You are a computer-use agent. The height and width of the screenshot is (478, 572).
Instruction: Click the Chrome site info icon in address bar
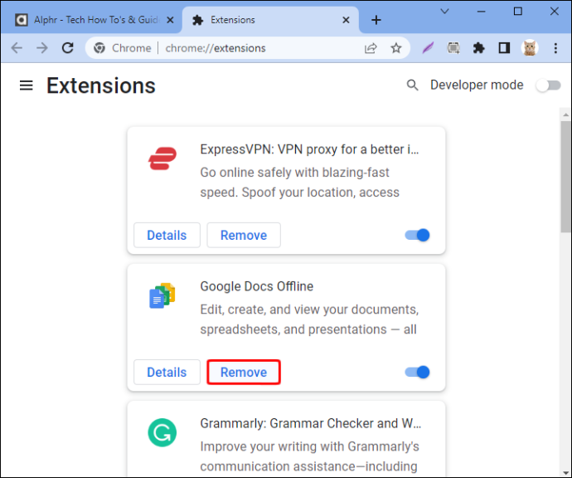[x=99, y=48]
